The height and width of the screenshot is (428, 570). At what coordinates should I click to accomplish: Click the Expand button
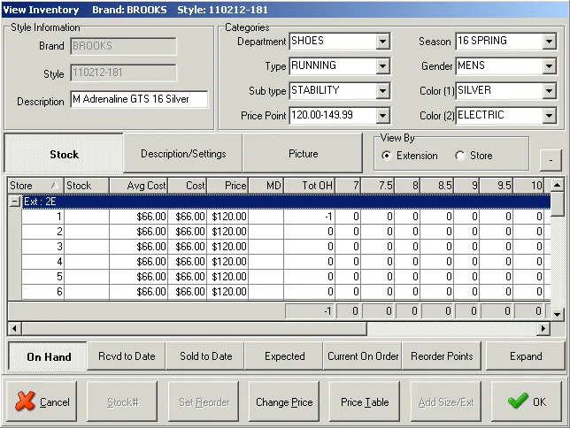point(526,356)
